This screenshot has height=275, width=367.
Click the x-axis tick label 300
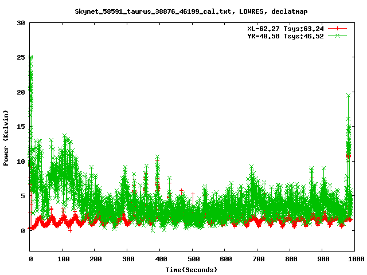pos(128,259)
